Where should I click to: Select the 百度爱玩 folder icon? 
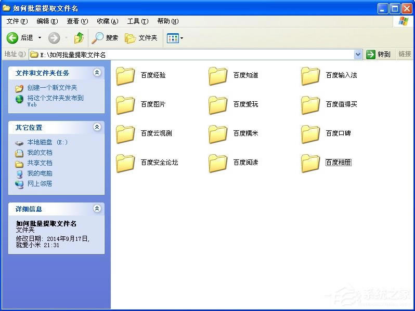click(x=218, y=105)
